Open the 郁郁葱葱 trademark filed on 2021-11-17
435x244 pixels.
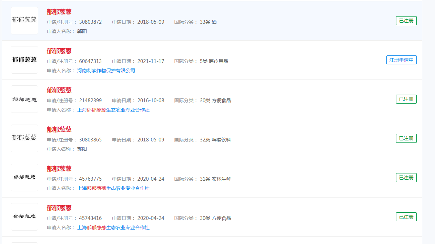tap(59, 51)
